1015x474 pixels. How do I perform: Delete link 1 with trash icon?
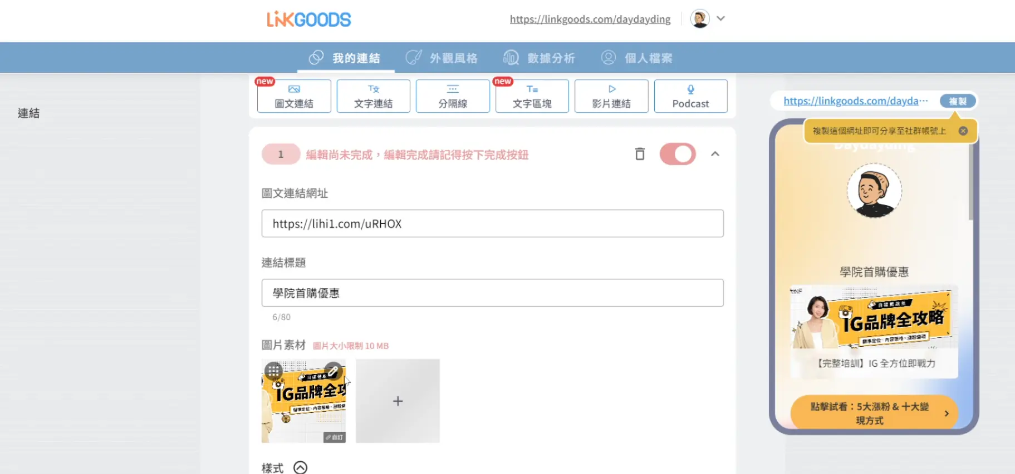[x=640, y=154]
